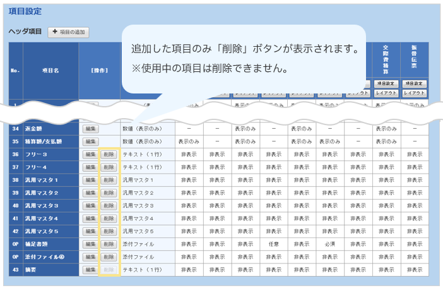Select the フリー4 item name

(x=36, y=167)
